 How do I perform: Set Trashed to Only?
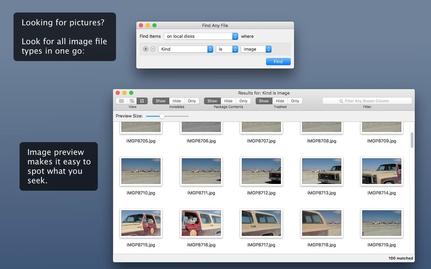pyautogui.click(x=295, y=101)
